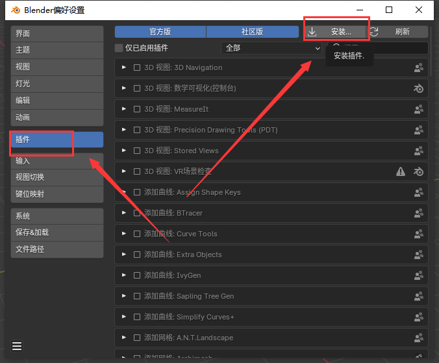Open the 灯光 preferences section
This screenshot has width=439, height=363.
tap(57, 84)
